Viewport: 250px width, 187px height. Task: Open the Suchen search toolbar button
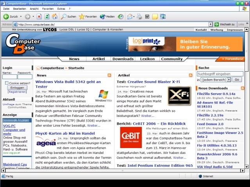coord(69,16)
